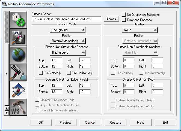
Task: Open the Skinning Mode Background dropdown
Action: (x=67, y=30)
